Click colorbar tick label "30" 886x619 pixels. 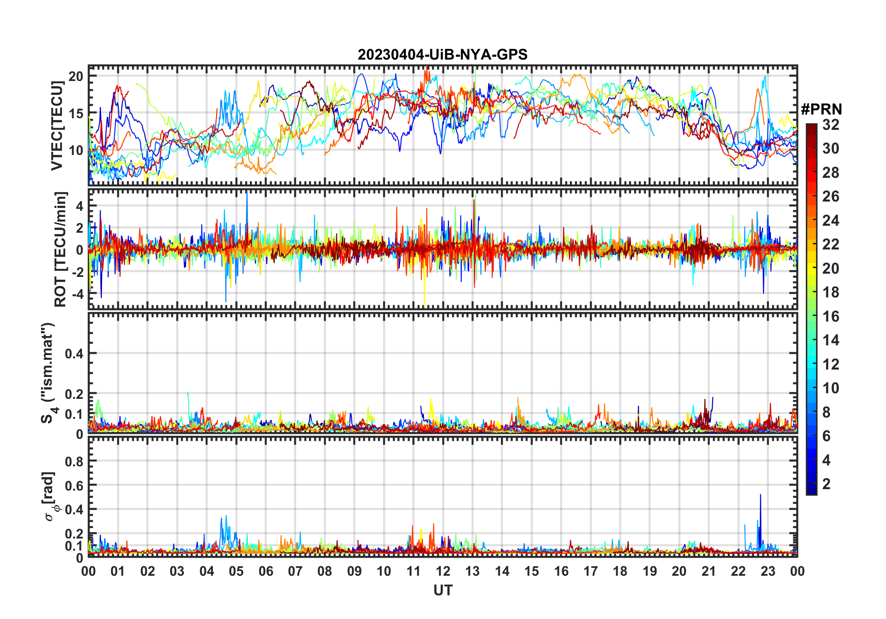pos(831,148)
